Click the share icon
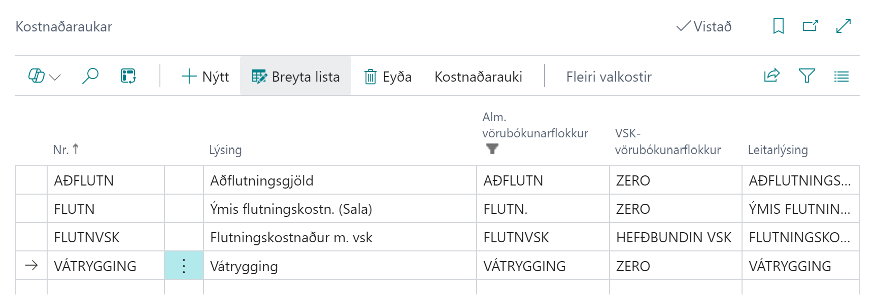 (771, 76)
